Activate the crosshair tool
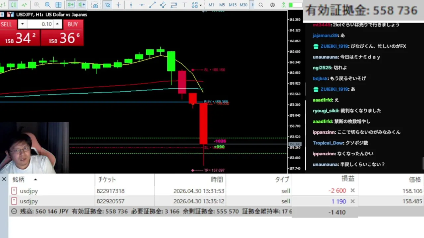This screenshot has width=424, height=238. (x=118, y=5)
